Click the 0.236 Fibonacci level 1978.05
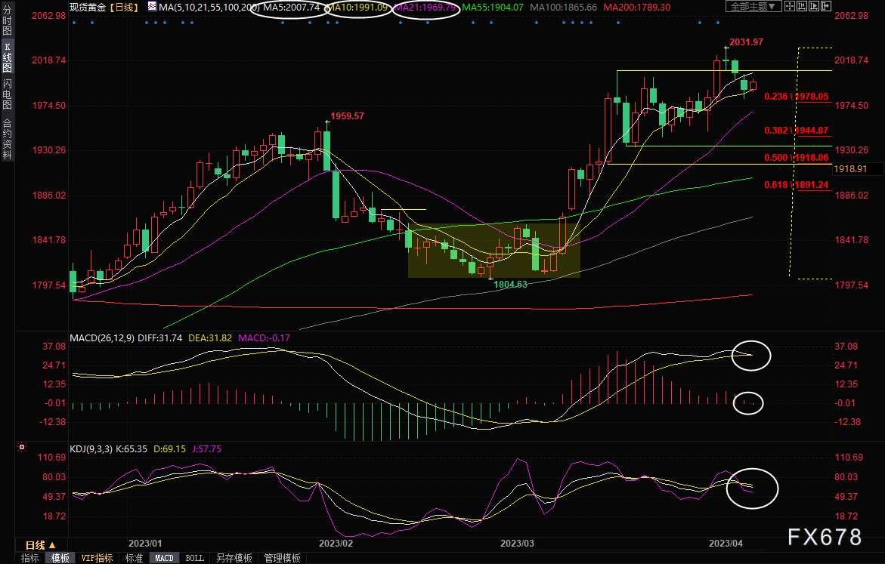 [x=797, y=97]
